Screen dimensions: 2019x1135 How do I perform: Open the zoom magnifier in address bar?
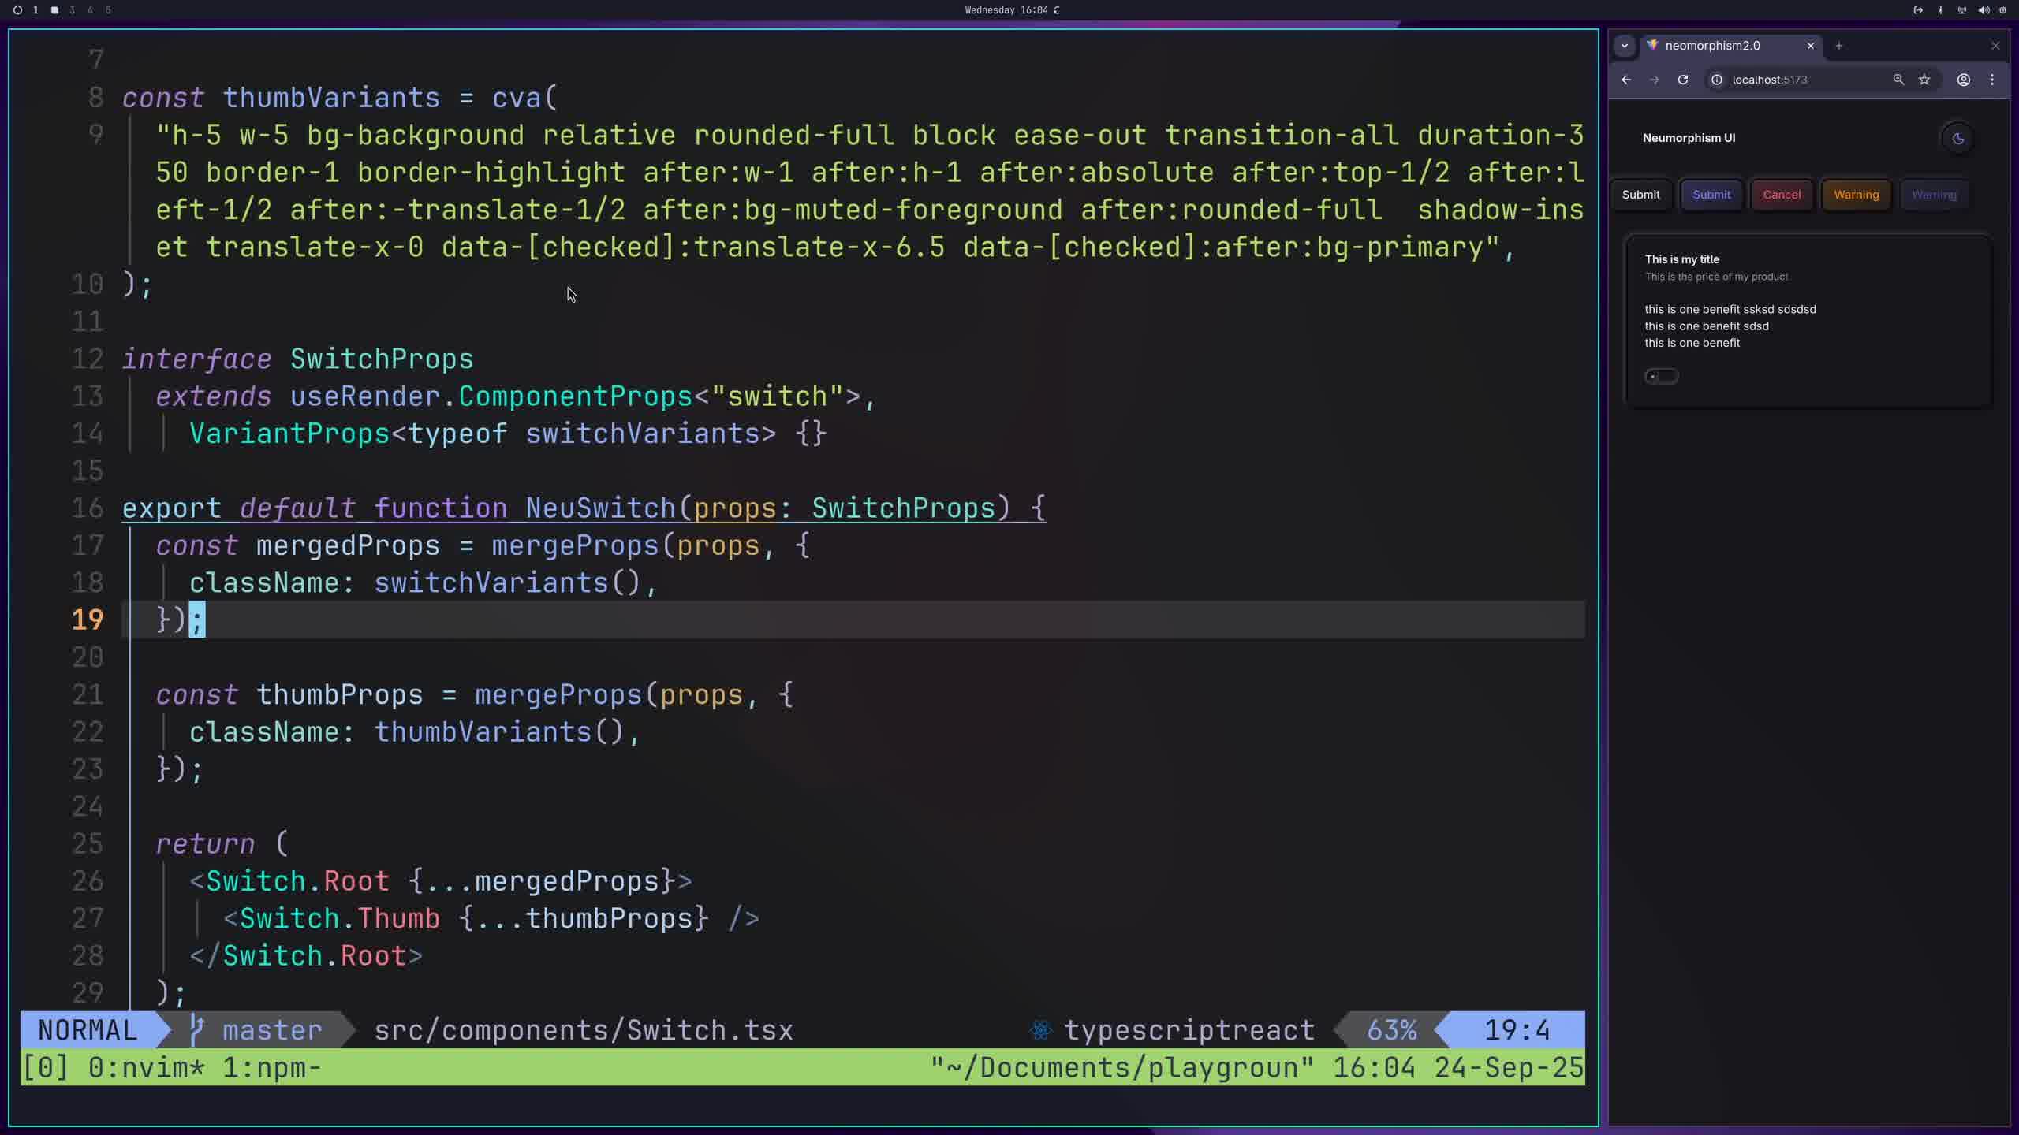[x=1898, y=80]
